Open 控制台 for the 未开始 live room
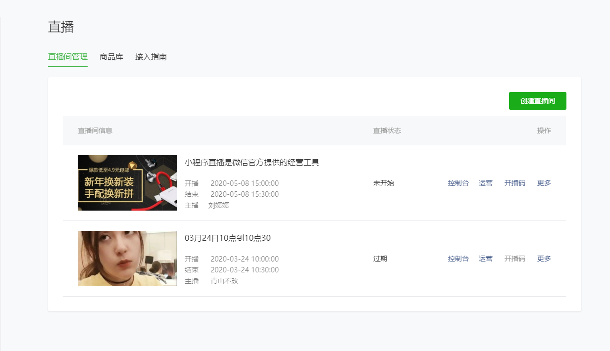Screen dimensions: 610x351 (458, 183)
